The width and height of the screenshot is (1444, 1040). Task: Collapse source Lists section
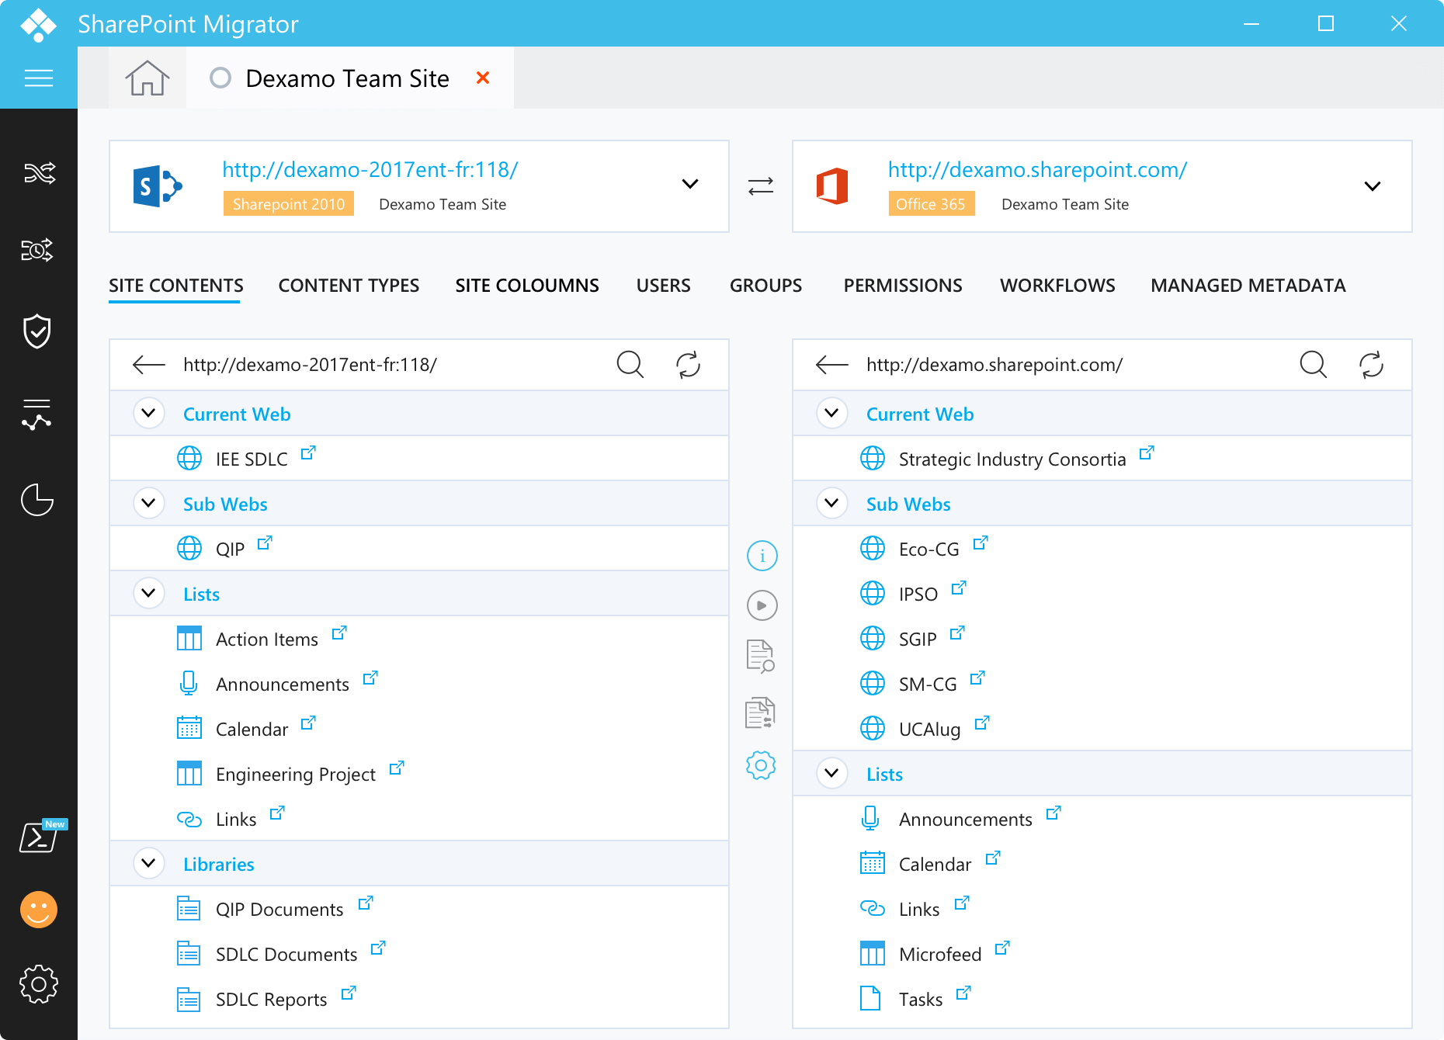point(148,593)
